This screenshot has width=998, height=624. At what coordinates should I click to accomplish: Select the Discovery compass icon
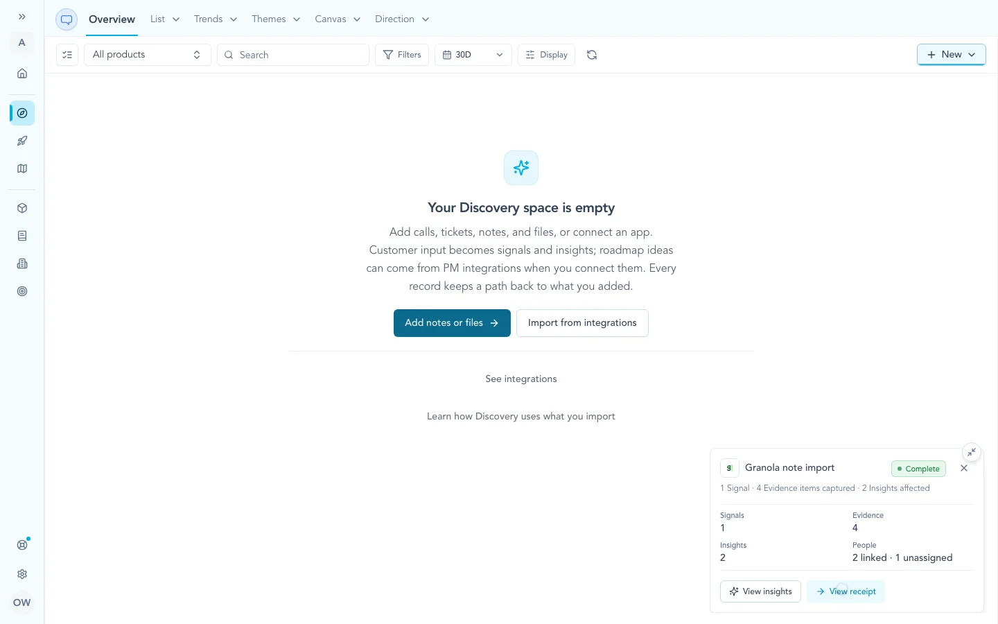click(x=22, y=113)
